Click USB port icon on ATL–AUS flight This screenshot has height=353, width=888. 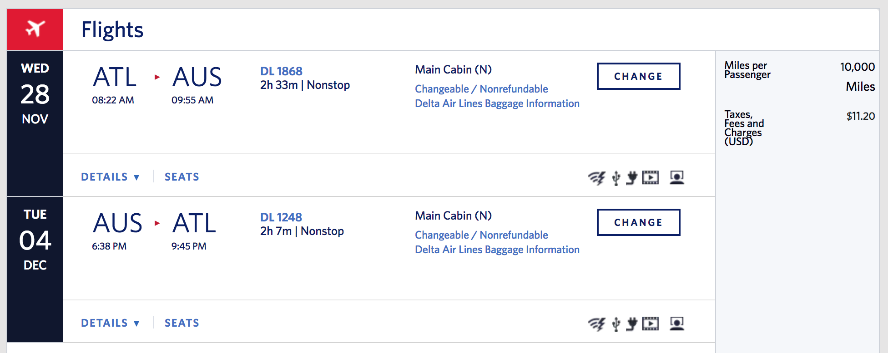616,178
